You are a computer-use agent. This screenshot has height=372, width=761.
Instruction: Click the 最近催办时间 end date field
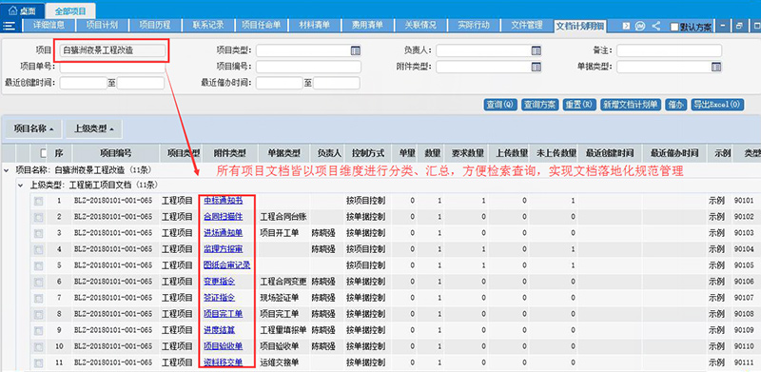tap(337, 83)
